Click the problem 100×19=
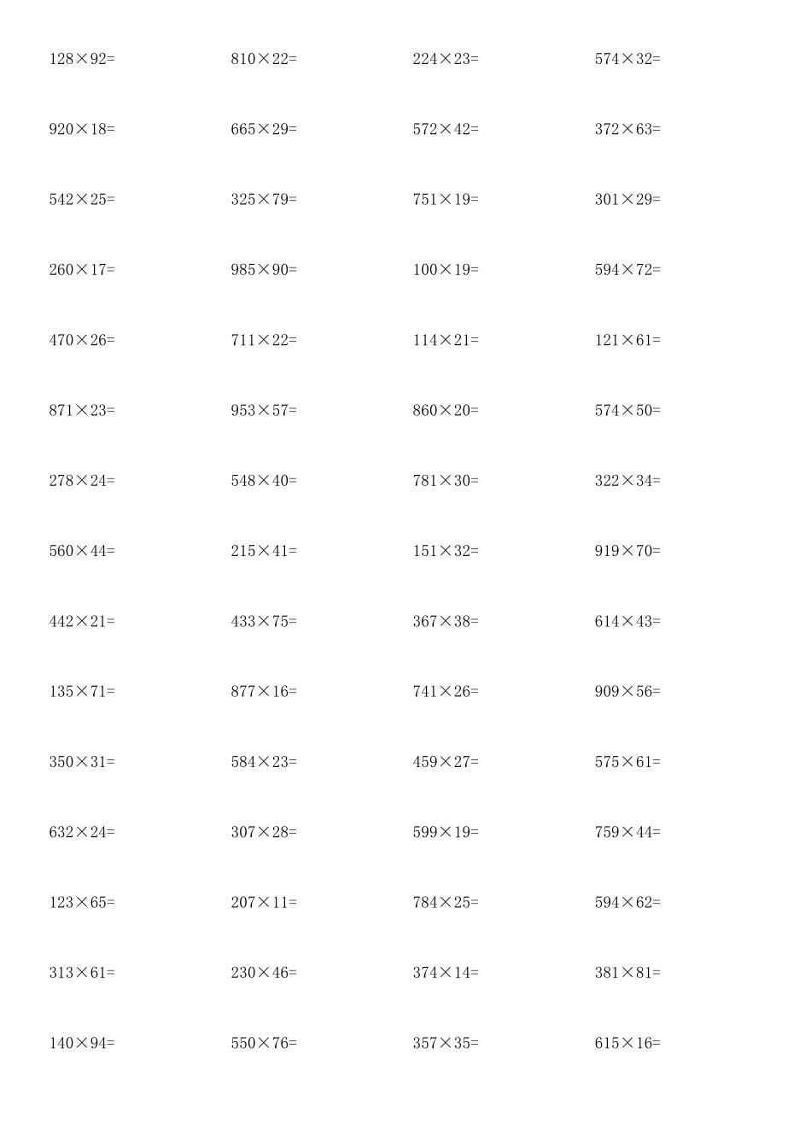The width and height of the screenshot is (811, 1148). (446, 270)
